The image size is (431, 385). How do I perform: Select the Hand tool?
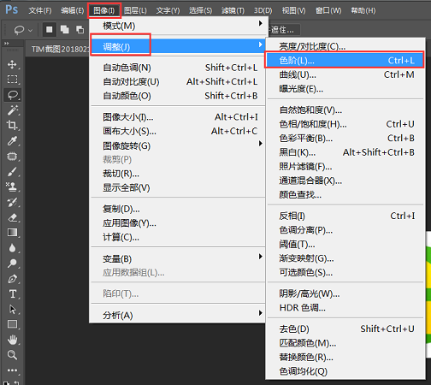[12, 340]
